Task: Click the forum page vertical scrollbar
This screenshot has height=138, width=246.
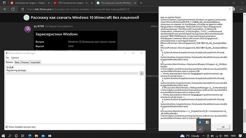Action: (x=245, y=116)
